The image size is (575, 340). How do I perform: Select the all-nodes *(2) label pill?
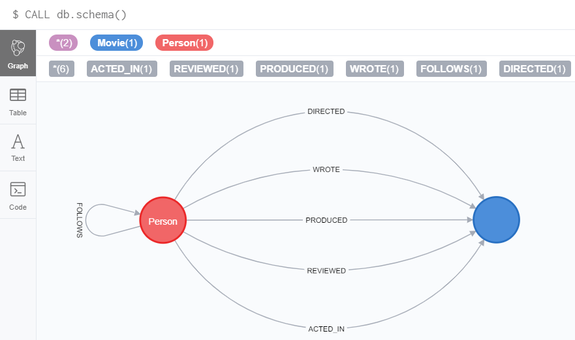[x=63, y=43]
